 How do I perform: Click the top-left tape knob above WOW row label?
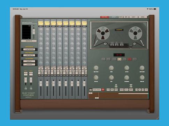point(96,68)
